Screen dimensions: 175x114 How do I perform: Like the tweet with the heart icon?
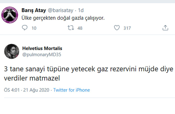[x=117, y=28]
